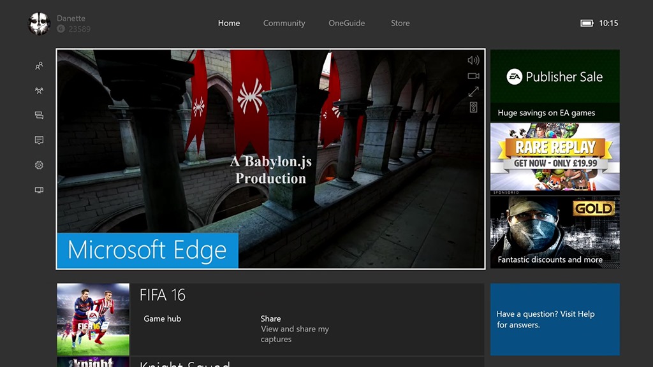Open the Party icon in the sidebar
The width and height of the screenshot is (653, 367).
[x=39, y=90]
